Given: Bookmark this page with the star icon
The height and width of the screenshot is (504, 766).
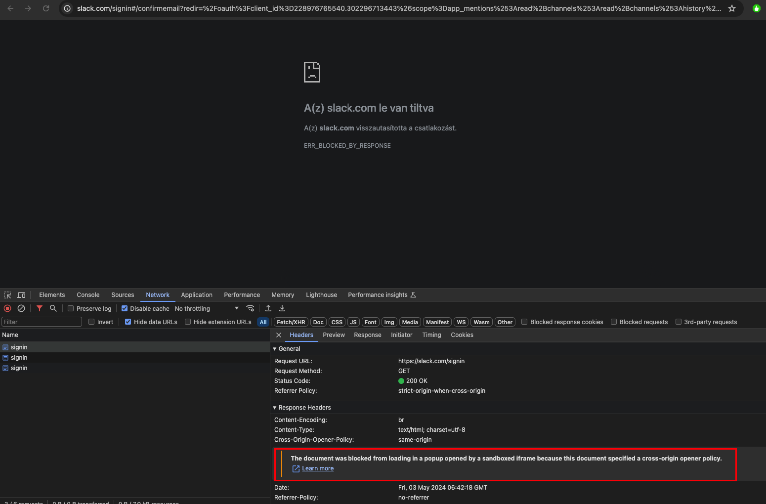Looking at the screenshot, I should pyautogui.click(x=732, y=8).
